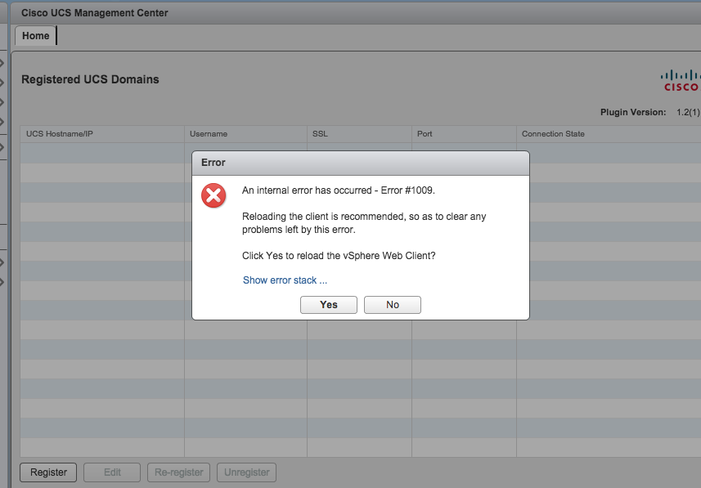The height and width of the screenshot is (488, 701).
Task: Switch to the Home tab
Action: click(x=36, y=36)
